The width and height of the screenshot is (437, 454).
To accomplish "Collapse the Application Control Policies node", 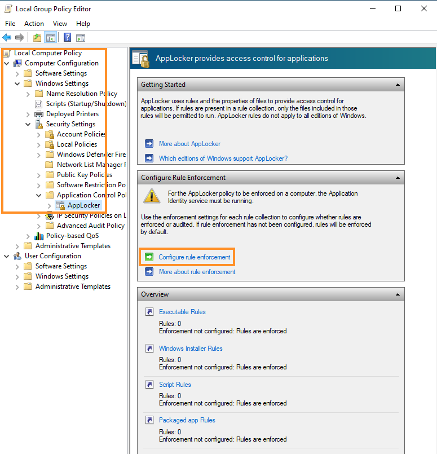I will point(39,195).
